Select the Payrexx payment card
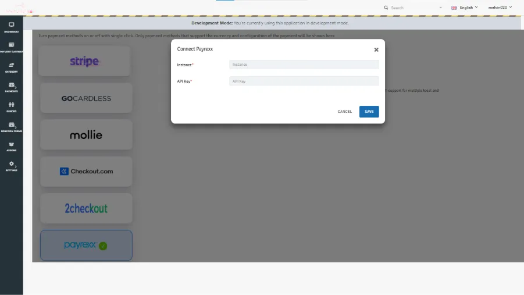 (x=86, y=245)
